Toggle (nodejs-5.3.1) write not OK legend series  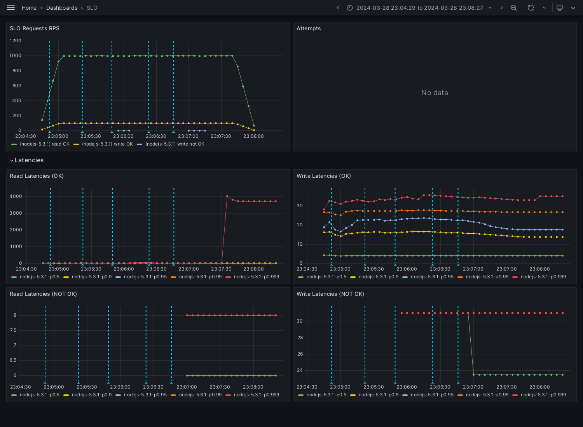click(x=175, y=144)
